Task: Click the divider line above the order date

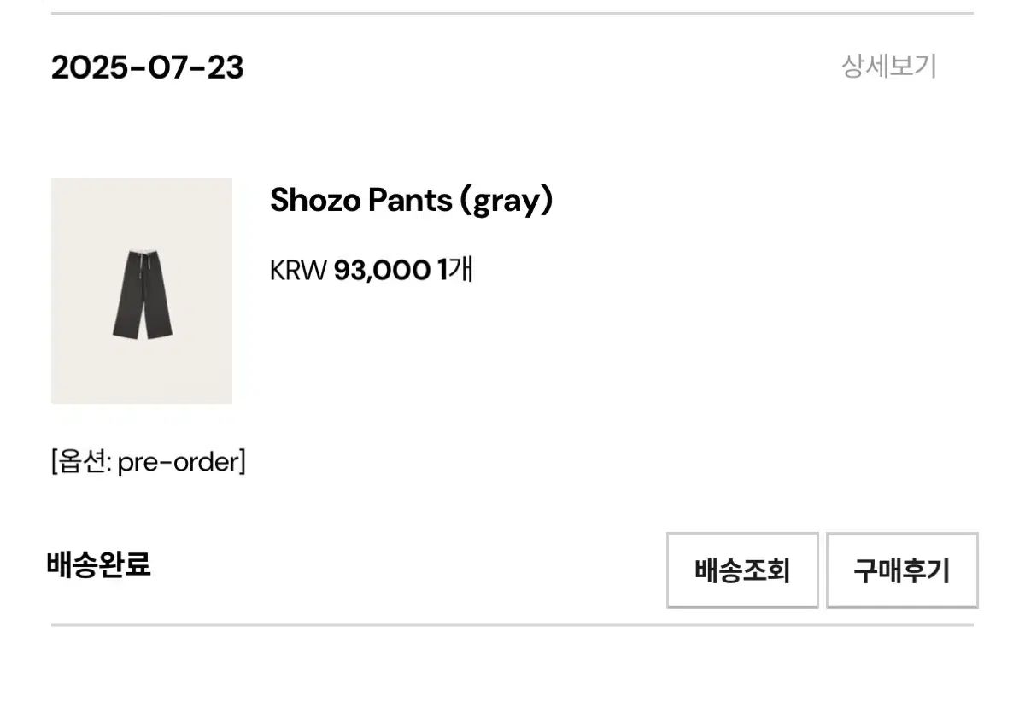Action: click(x=512, y=13)
